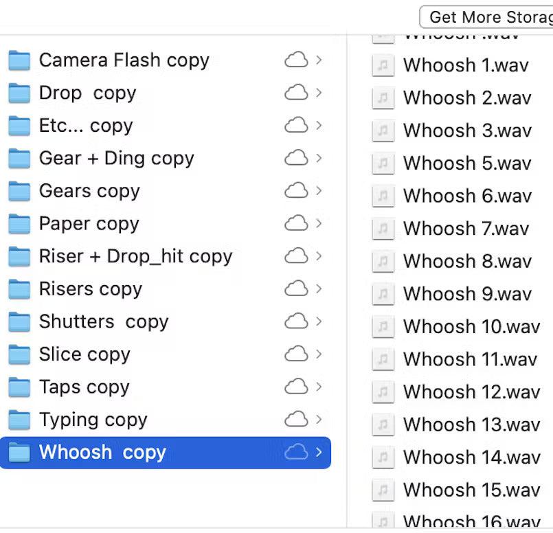Select the Riser + Drop_hit copy folder
553x533 pixels.
point(134,256)
